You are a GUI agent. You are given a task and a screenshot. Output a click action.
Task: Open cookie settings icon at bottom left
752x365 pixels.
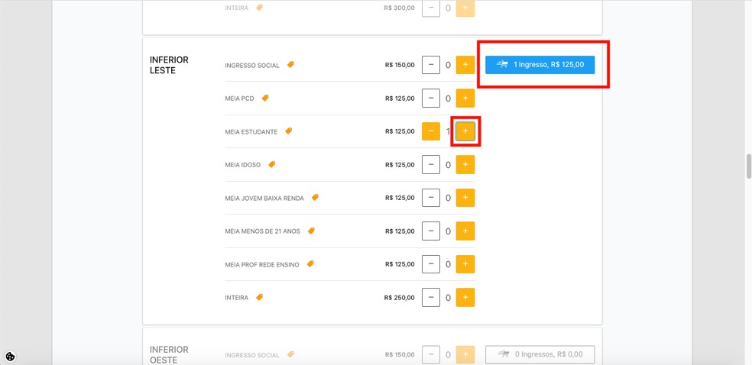[x=11, y=357]
